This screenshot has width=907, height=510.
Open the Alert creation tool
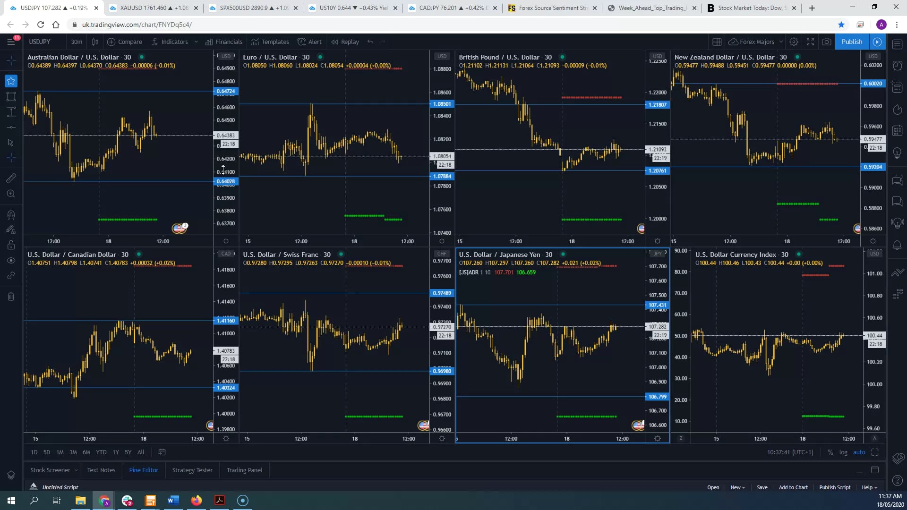coord(309,42)
